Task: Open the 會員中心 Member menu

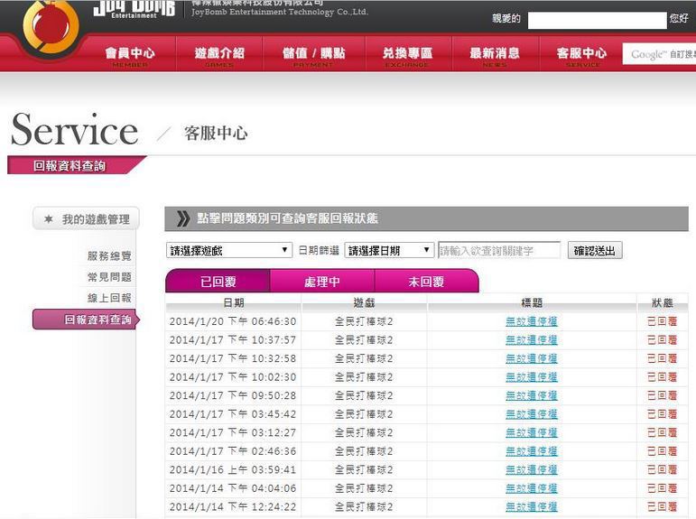Action: (130, 54)
